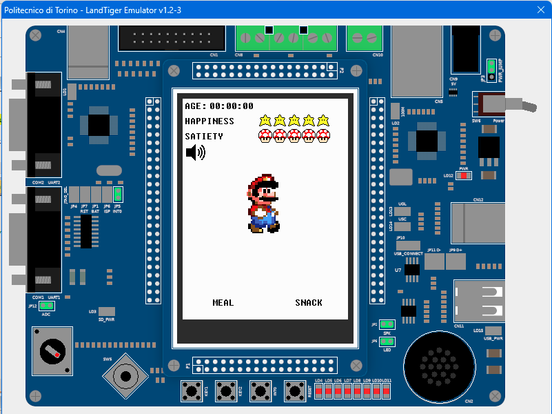Click the JP10 USB_CONNECT jumper
Screen dimensions: 552x414
click(x=408, y=246)
